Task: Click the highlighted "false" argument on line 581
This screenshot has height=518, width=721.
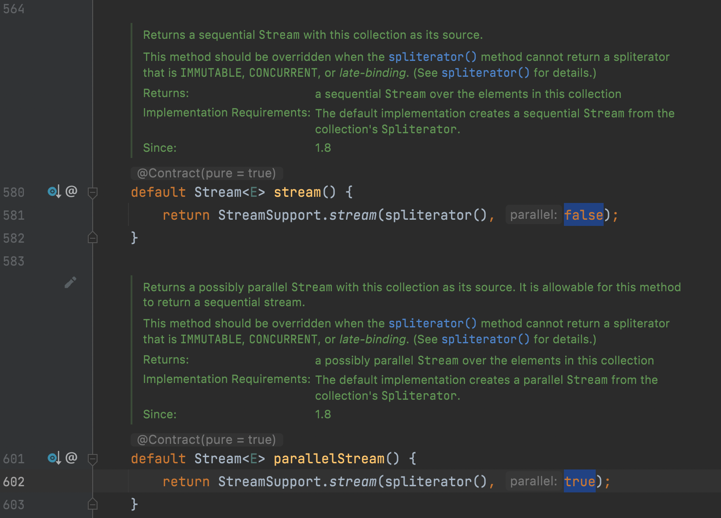Action: pyautogui.click(x=583, y=215)
